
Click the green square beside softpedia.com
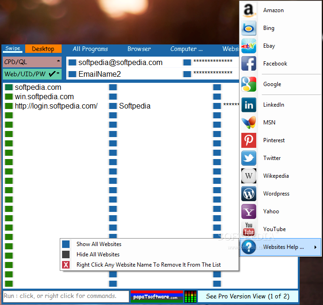click(x=9, y=87)
